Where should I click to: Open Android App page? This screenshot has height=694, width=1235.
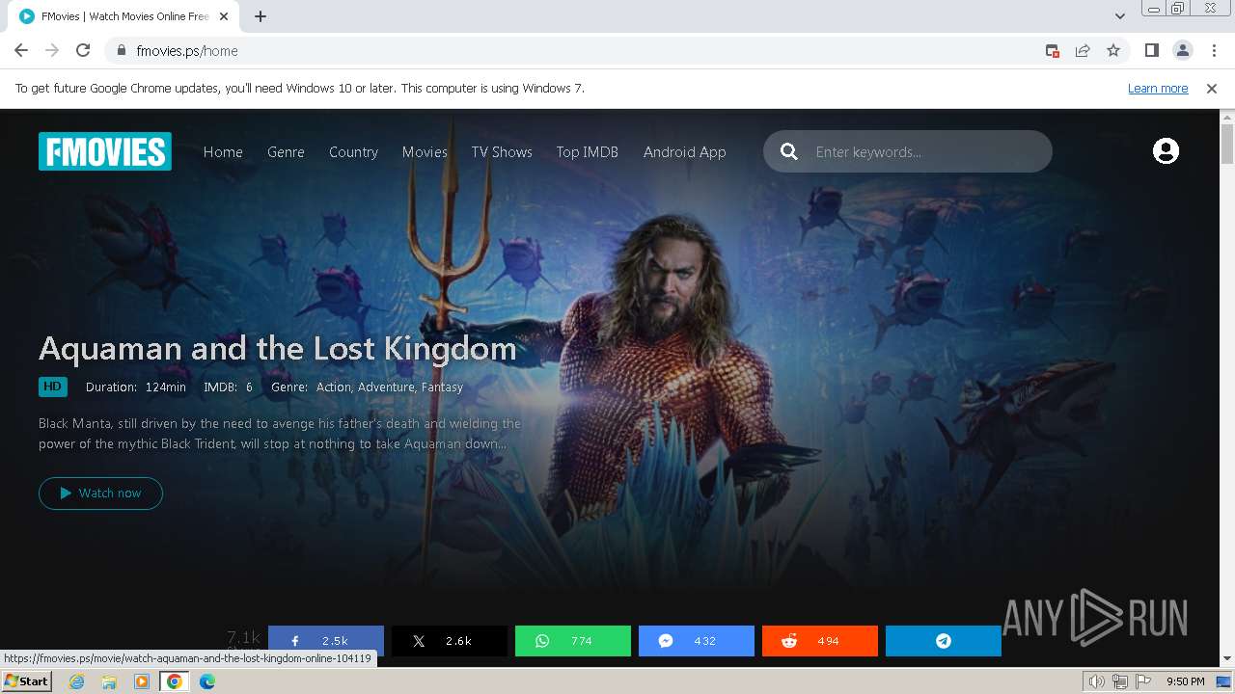(x=685, y=152)
